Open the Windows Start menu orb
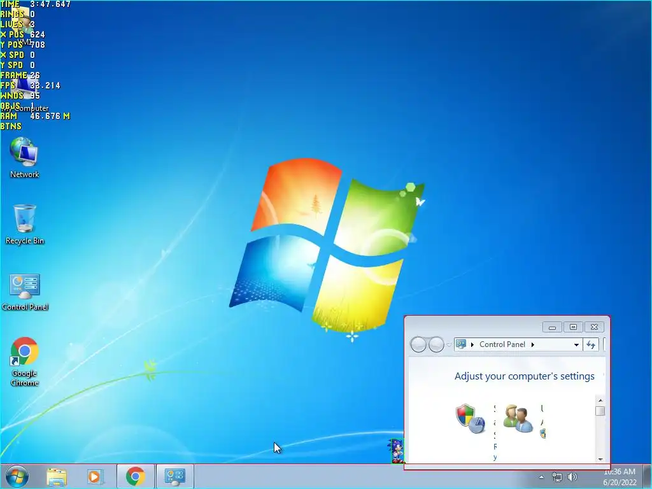This screenshot has height=489, width=652. (17, 476)
